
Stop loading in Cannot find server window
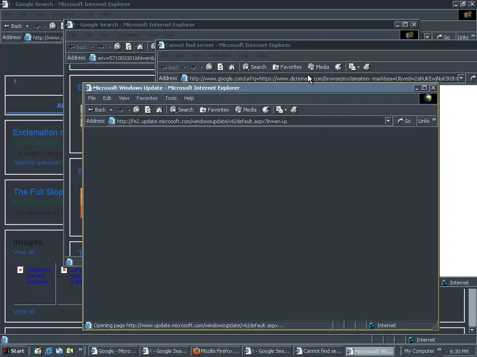(x=209, y=67)
